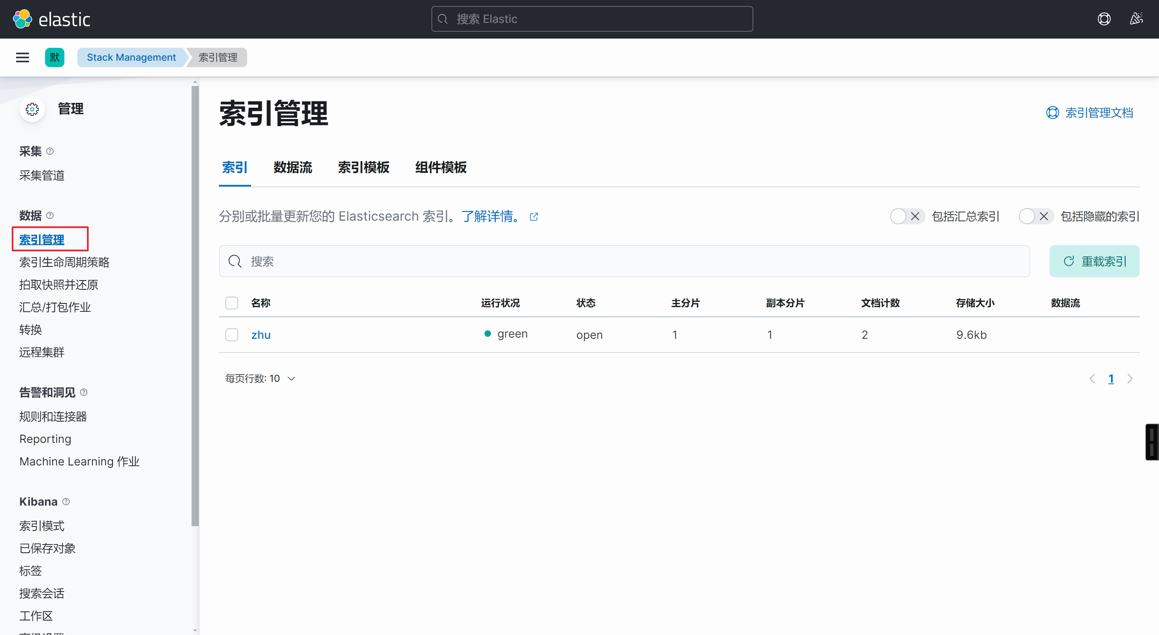Click the green health status dot
Viewport: 1159px width, 635px height.
[487, 334]
